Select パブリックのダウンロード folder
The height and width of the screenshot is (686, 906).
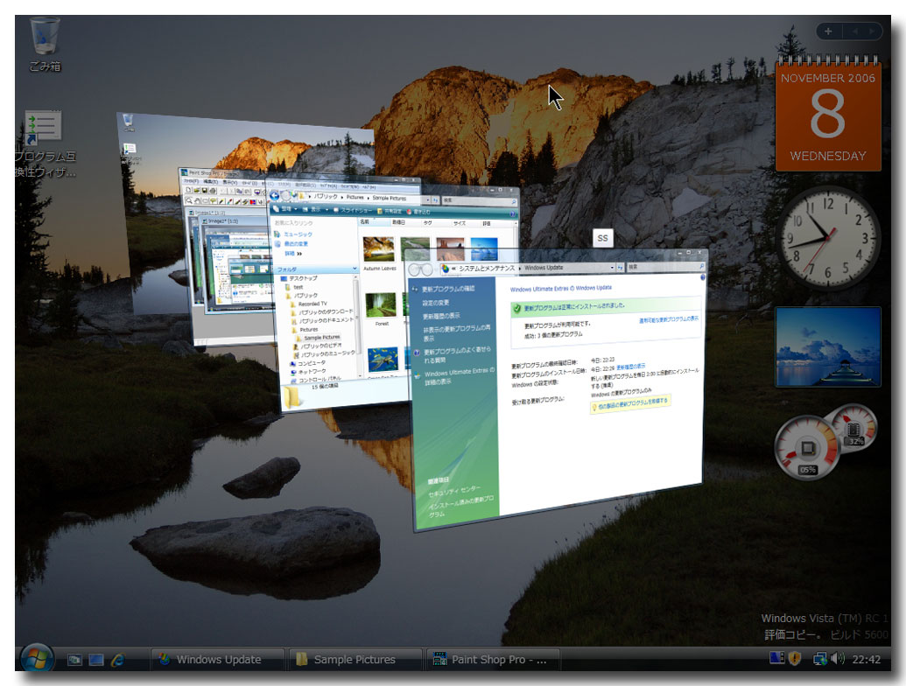[x=326, y=311]
